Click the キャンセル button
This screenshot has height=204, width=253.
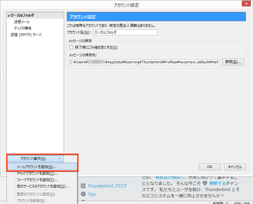point(235,167)
